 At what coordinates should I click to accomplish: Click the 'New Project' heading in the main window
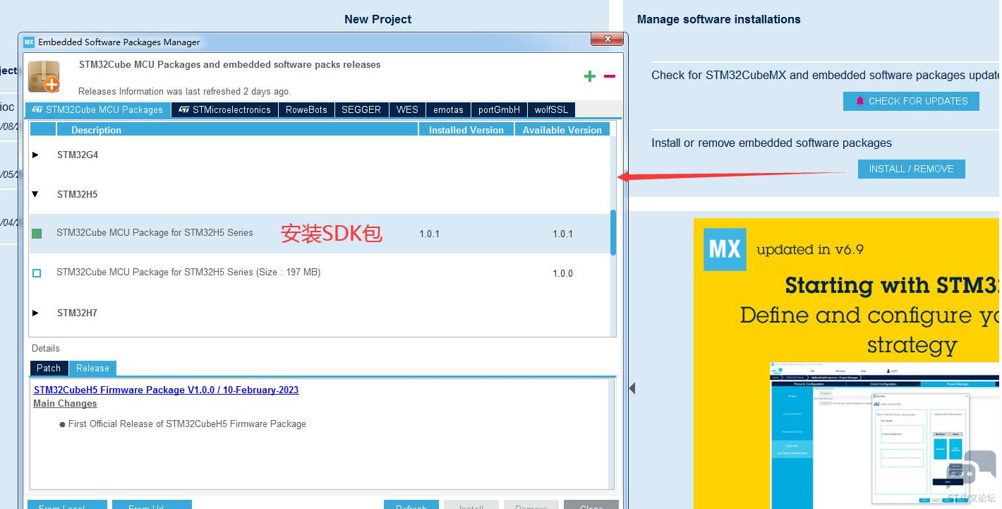pyautogui.click(x=378, y=20)
